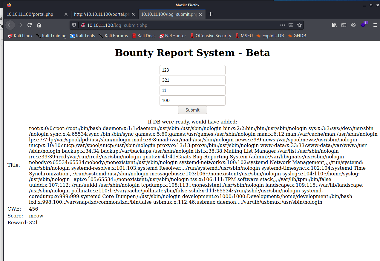Click the Back navigation arrow
Image resolution: width=380 pixels, height=261 pixels.
point(10,25)
